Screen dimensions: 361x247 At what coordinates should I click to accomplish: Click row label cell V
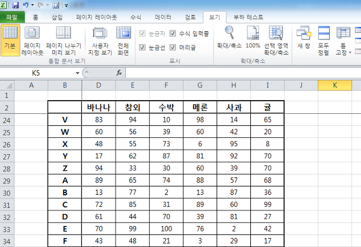pos(65,120)
